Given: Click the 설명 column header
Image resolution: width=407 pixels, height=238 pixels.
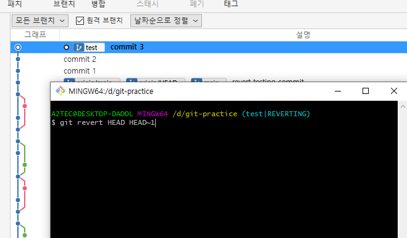Looking at the screenshot, I should coord(303,35).
